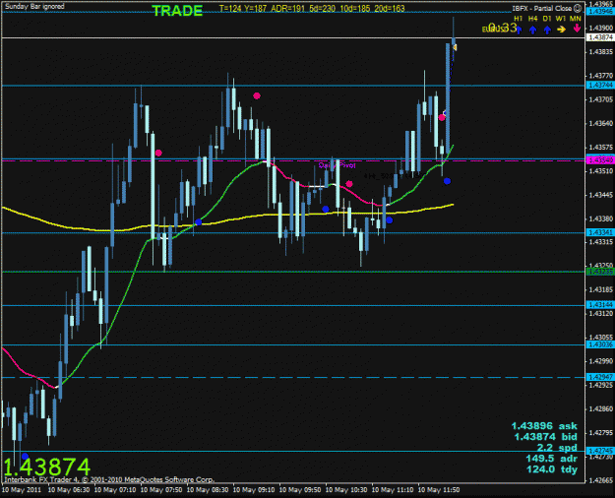Viewport: 615px width, 498px height.
Task: Click the large green 1.43874 price readout
Action: click(47, 467)
